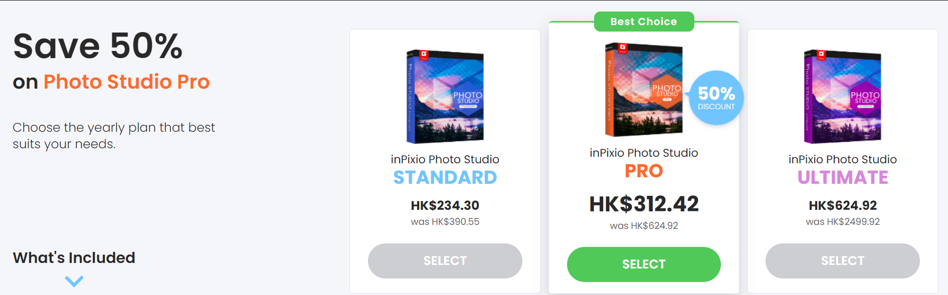
Task: Click the Save 50% headline
Action: coord(98,46)
